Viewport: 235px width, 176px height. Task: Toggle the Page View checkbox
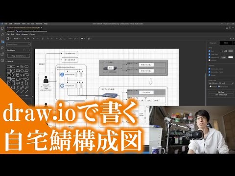pos(210,54)
